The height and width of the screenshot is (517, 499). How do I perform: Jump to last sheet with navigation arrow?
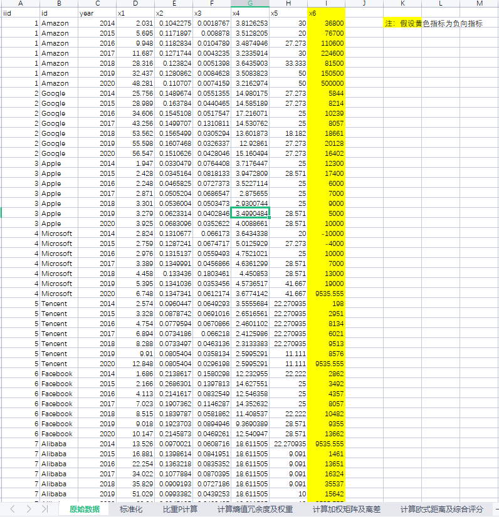coord(45,509)
